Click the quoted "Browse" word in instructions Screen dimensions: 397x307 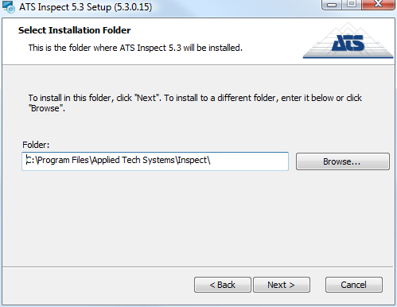point(45,108)
